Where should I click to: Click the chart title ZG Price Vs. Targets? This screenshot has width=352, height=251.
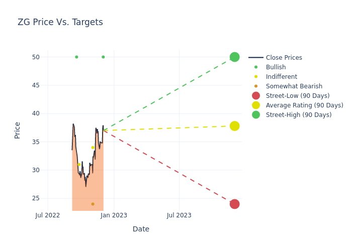click(60, 22)
